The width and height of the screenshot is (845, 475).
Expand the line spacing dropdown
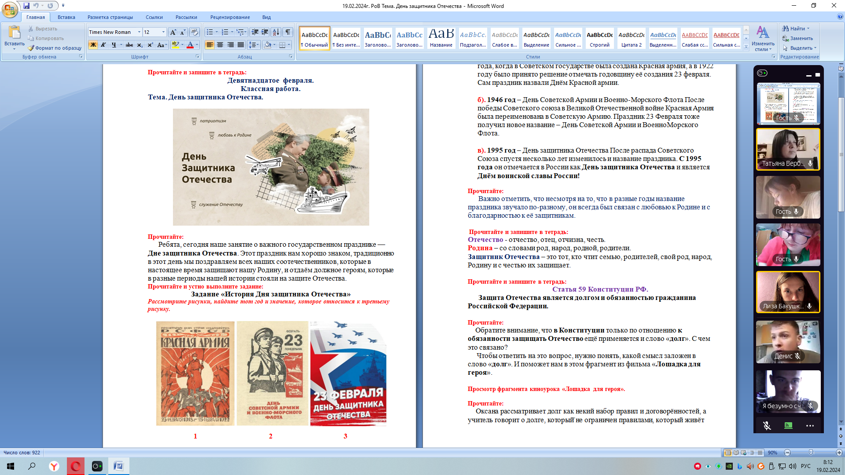[x=254, y=45]
